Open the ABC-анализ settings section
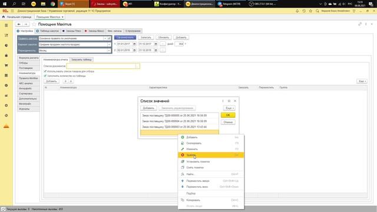 click(28, 84)
